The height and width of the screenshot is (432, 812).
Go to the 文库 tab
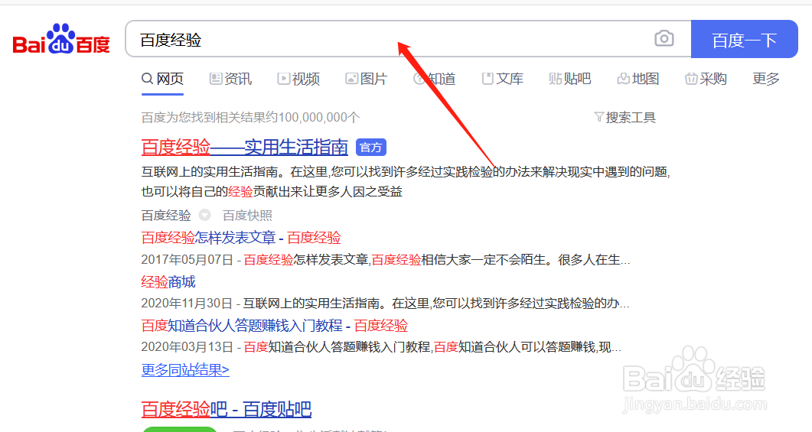pos(502,79)
